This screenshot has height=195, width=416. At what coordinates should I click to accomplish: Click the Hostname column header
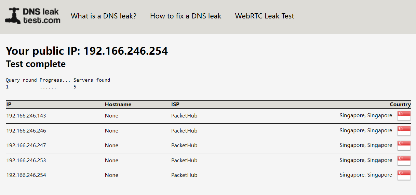pyautogui.click(x=118, y=105)
